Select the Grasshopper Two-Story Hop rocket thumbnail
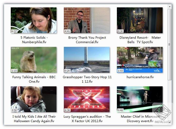 pos(87,60)
